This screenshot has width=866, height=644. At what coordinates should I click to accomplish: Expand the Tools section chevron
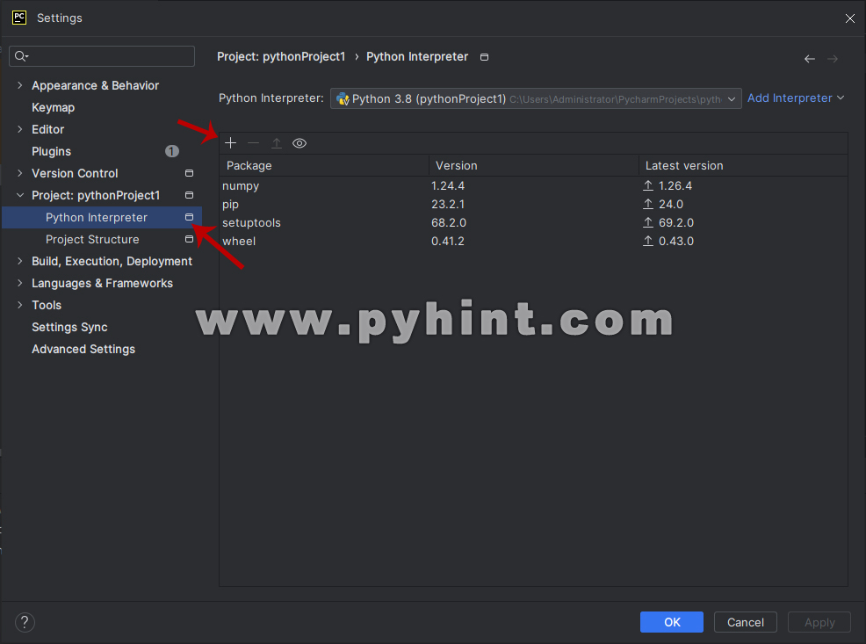(20, 305)
